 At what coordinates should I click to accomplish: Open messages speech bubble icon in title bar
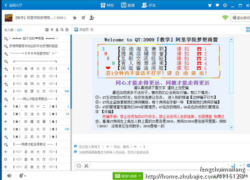pos(217,5)
